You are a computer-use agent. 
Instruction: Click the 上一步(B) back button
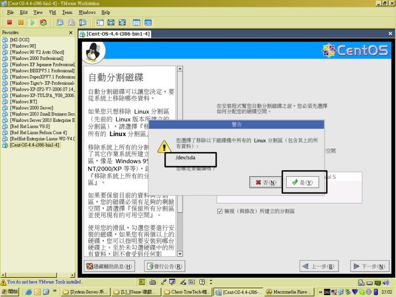[319, 266]
